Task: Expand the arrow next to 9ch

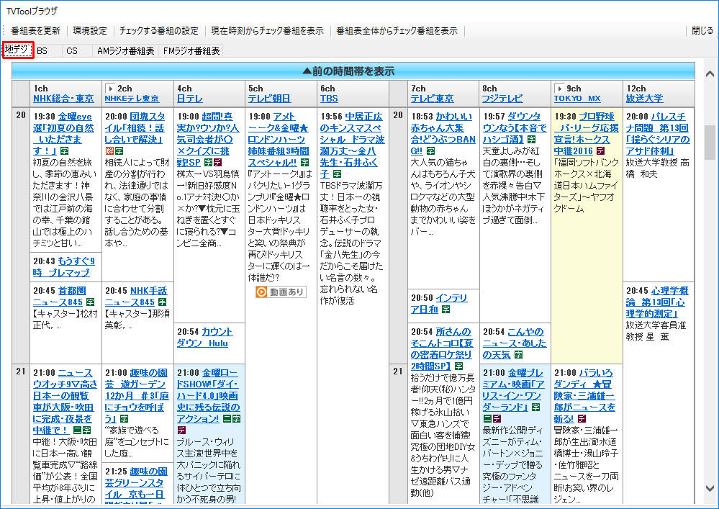Action: click(x=559, y=88)
